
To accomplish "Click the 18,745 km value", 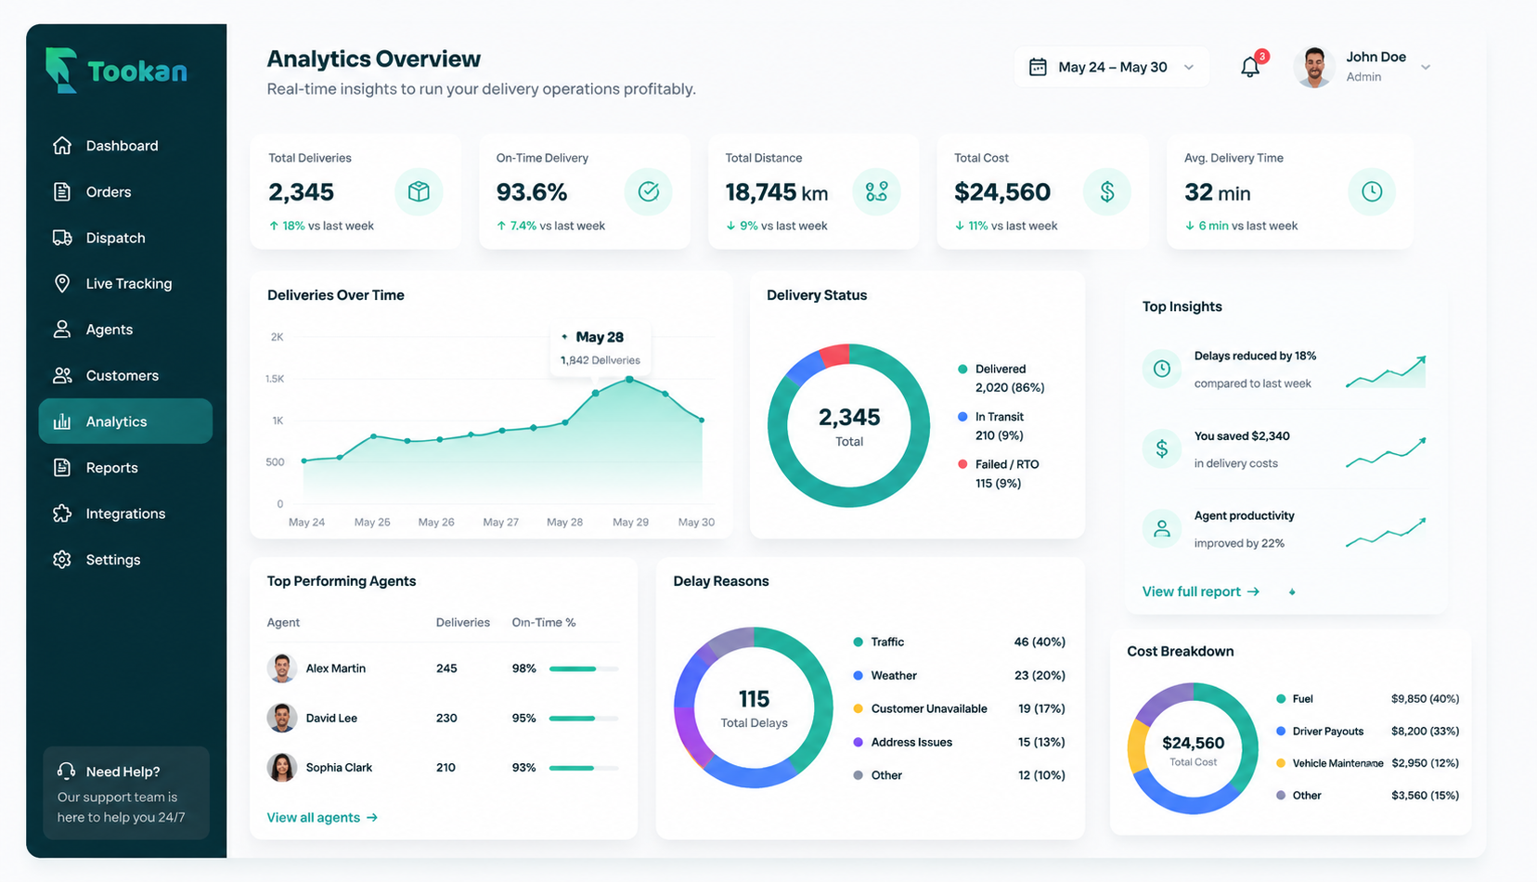I will click(777, 192).
